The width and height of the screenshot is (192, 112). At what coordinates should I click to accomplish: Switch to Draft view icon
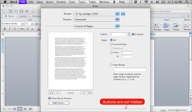click(x=4, y=109)
